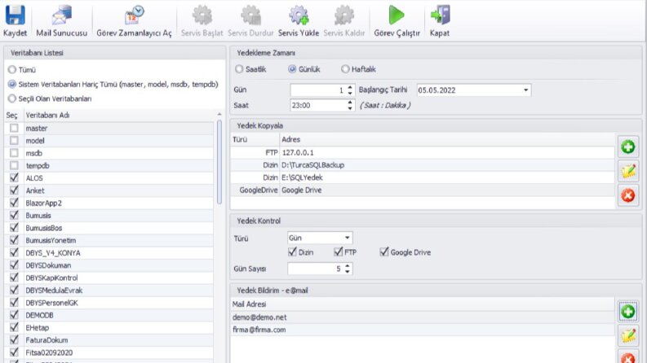Toggle the Dizin check option
This screenshot has width=647, height=363.
point(293,251)
